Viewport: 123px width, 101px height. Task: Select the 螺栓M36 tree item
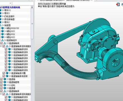[10, 34]
